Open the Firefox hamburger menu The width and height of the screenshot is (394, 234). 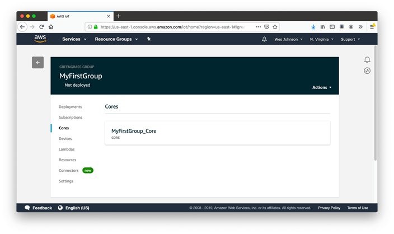pyautogui.click(x=372, y=27)
